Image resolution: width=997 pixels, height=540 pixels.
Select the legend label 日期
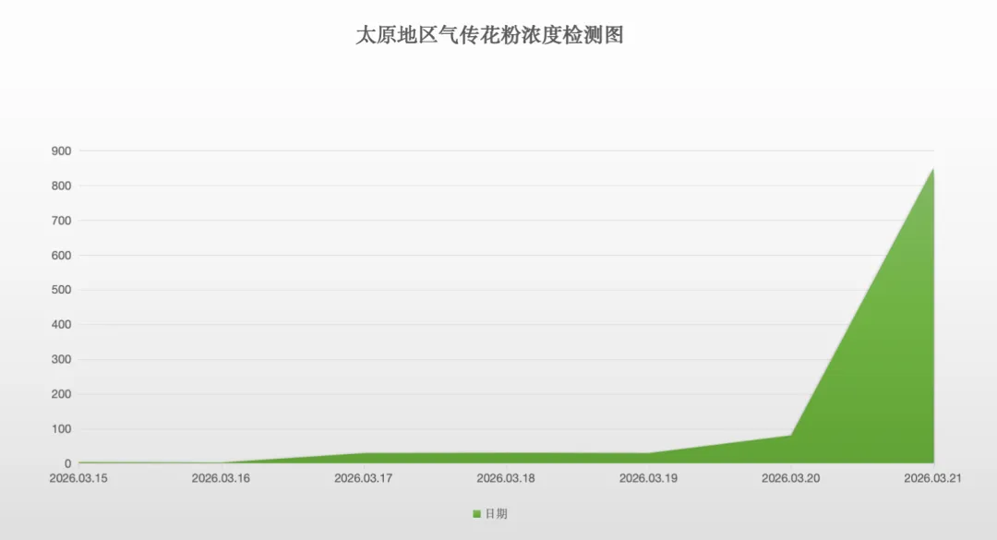point(496,514)
